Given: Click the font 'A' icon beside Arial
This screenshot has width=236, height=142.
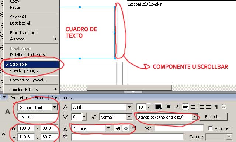Looking at the screenshot, I should pos(65,107).
